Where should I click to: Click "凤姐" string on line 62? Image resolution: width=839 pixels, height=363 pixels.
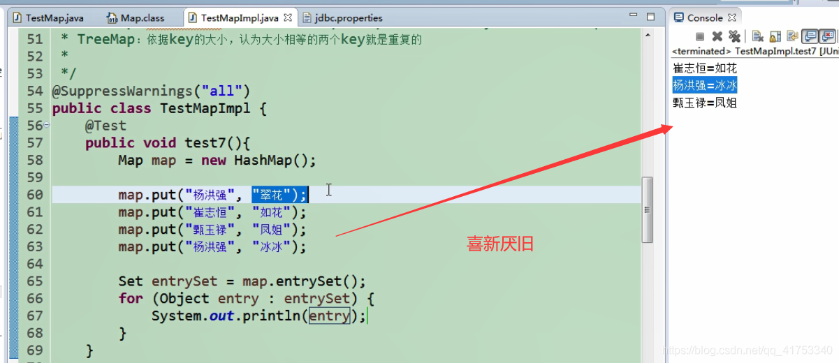272,229
